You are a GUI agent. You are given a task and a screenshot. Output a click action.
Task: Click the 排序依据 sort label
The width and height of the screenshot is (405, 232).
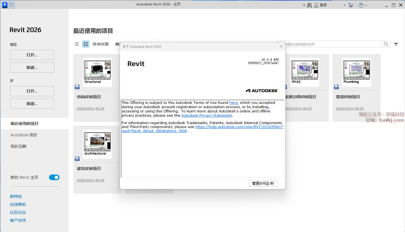[101, 44]
